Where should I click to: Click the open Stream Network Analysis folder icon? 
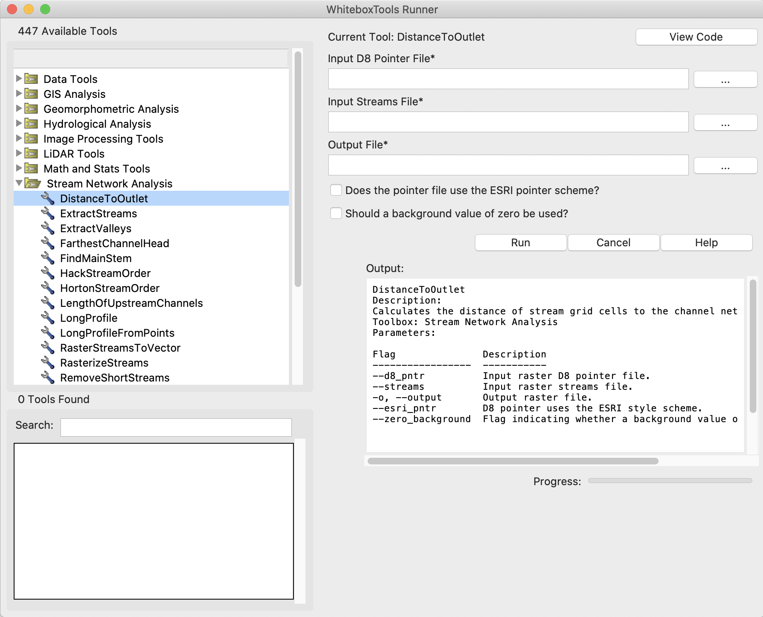point(33,183)
